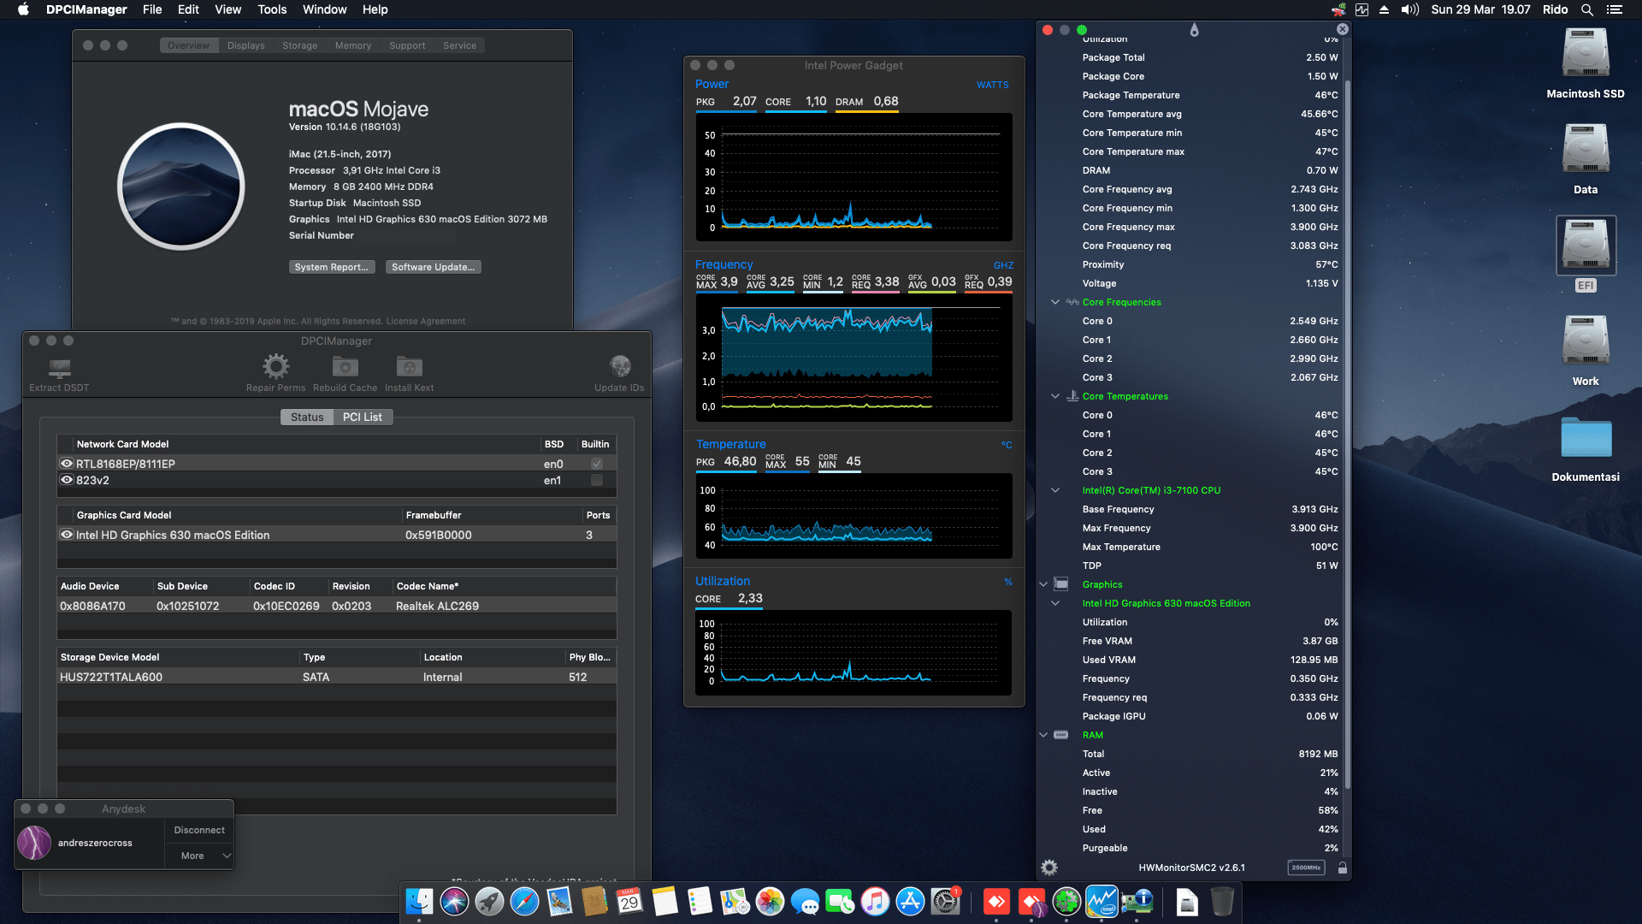This screenshot has height=924, width=1642.
Task: Select the HUS722T1TALA600 storage device row
Action: [x=337, y=677]
